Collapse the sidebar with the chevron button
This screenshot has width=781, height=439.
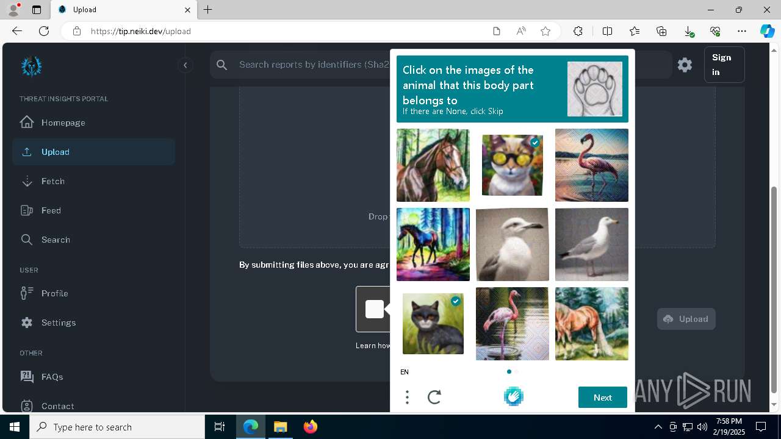point(185,65)
